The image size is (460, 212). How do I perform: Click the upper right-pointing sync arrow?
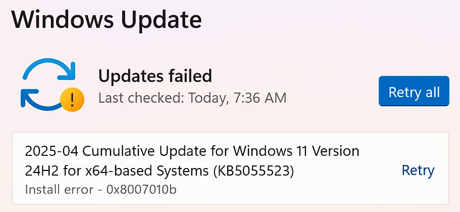click(x=49, y=69)
